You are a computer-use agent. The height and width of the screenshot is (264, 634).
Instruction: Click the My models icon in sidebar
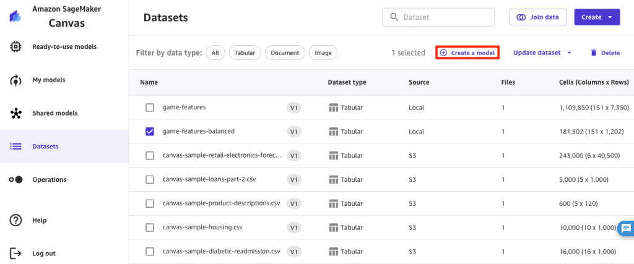pyautogui.click(x=15, y=80)
